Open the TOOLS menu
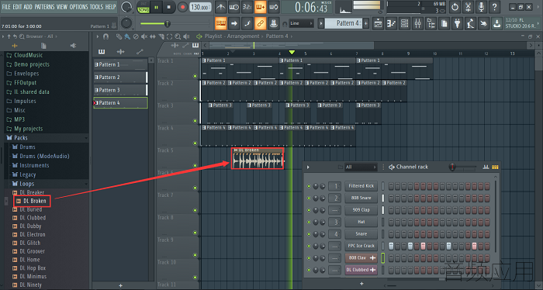Screen dimensions: 543x290 (96, 6)
